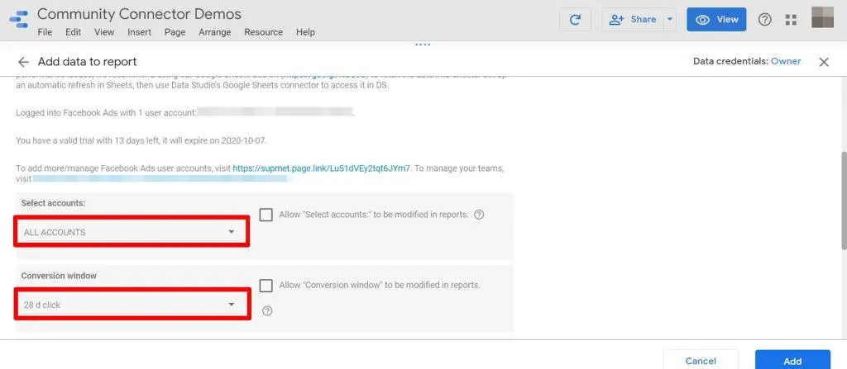Open the help question mark icon in header
This screenshot has height=369, width=847.
[x=764, y=20]
